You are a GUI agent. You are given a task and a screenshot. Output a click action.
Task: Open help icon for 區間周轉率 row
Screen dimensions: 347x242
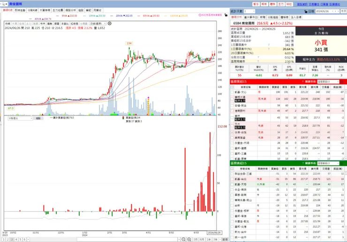(x=258, y=61)
